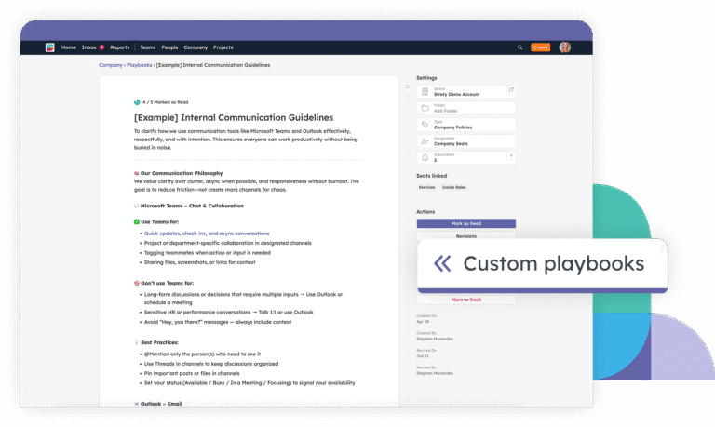Click the Inbox unread count badge
Screen dimensions: 715x427
tap(101, 47)
